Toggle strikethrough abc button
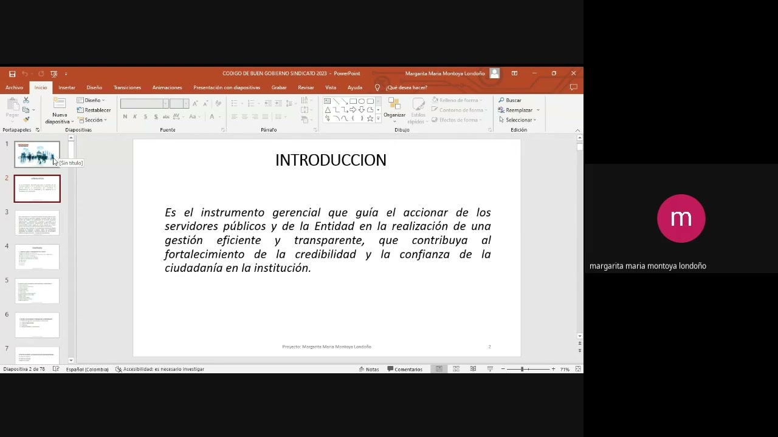778x437 pixels. pos(167,117)
